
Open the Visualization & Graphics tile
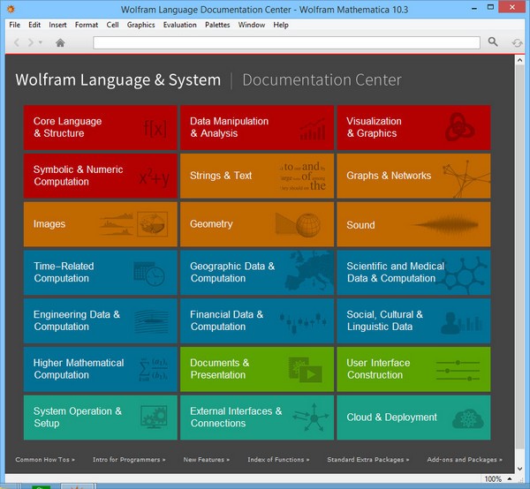pos(413,128)
